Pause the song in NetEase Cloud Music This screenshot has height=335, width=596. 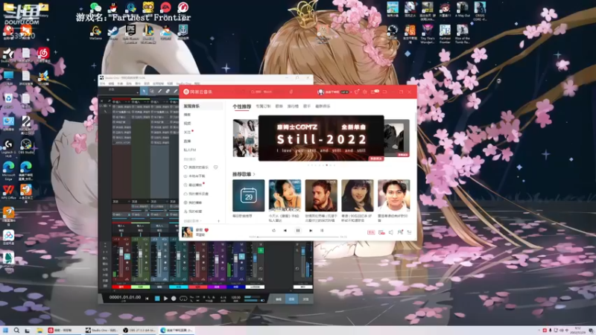(x=298, y=230)
